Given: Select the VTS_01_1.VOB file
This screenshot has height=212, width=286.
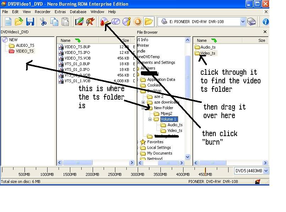Looking at the screenshot, I should tap(77, 81).
